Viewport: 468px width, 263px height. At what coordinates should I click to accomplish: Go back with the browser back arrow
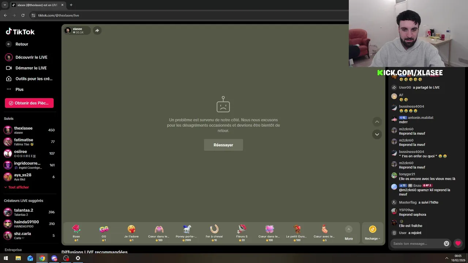click(x=5, y=15)
